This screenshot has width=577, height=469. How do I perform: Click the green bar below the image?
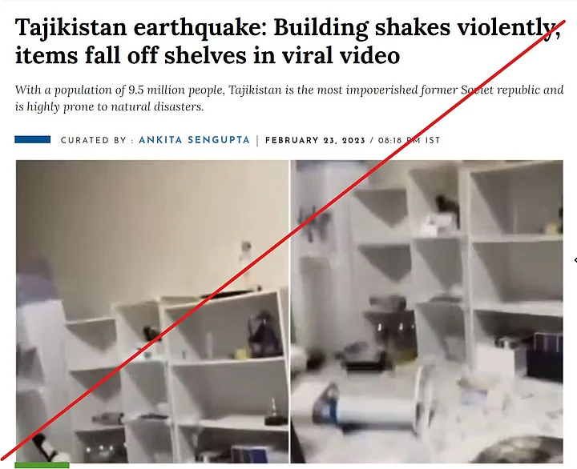tap(42, 465)
